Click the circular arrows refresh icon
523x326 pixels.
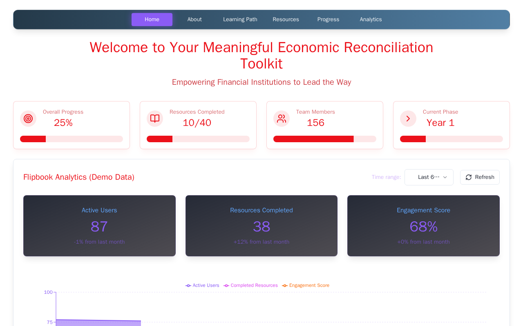[469, 177]
